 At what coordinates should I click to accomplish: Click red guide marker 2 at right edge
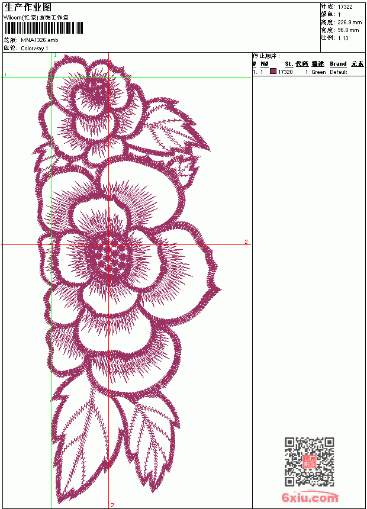(246, 241)
